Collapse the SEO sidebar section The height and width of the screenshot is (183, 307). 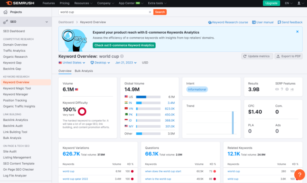click(x=46, y=22)
